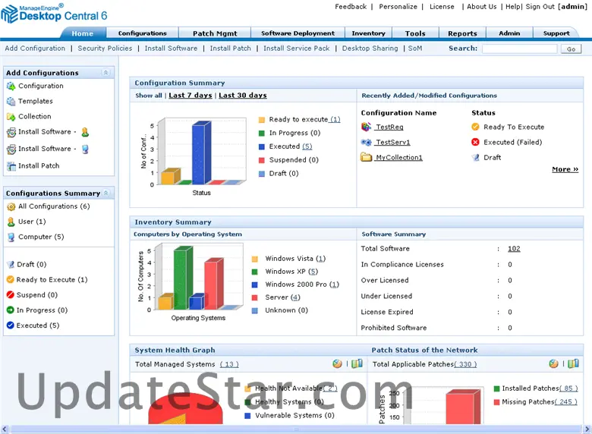Click the SoM quick link

pos(415,49)
